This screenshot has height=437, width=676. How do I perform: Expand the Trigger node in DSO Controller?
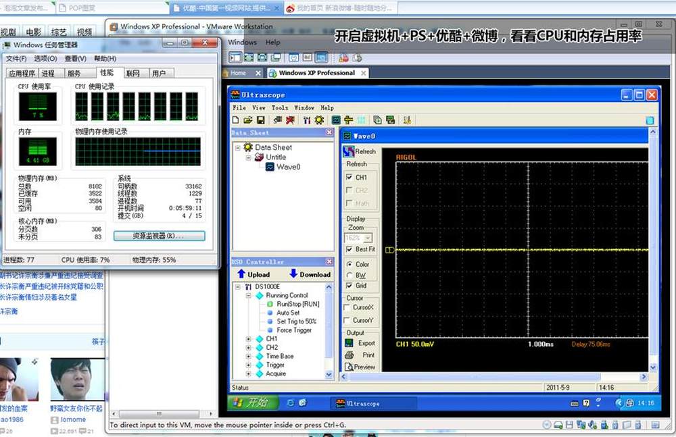(248, 365)
